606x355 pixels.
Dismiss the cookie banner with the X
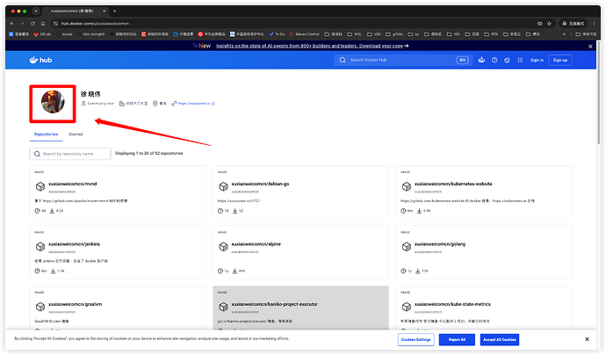(587, 339)
